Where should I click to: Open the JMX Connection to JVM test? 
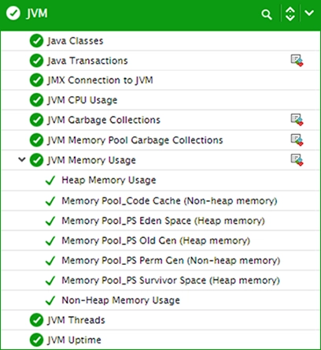[x=100, y=80]
